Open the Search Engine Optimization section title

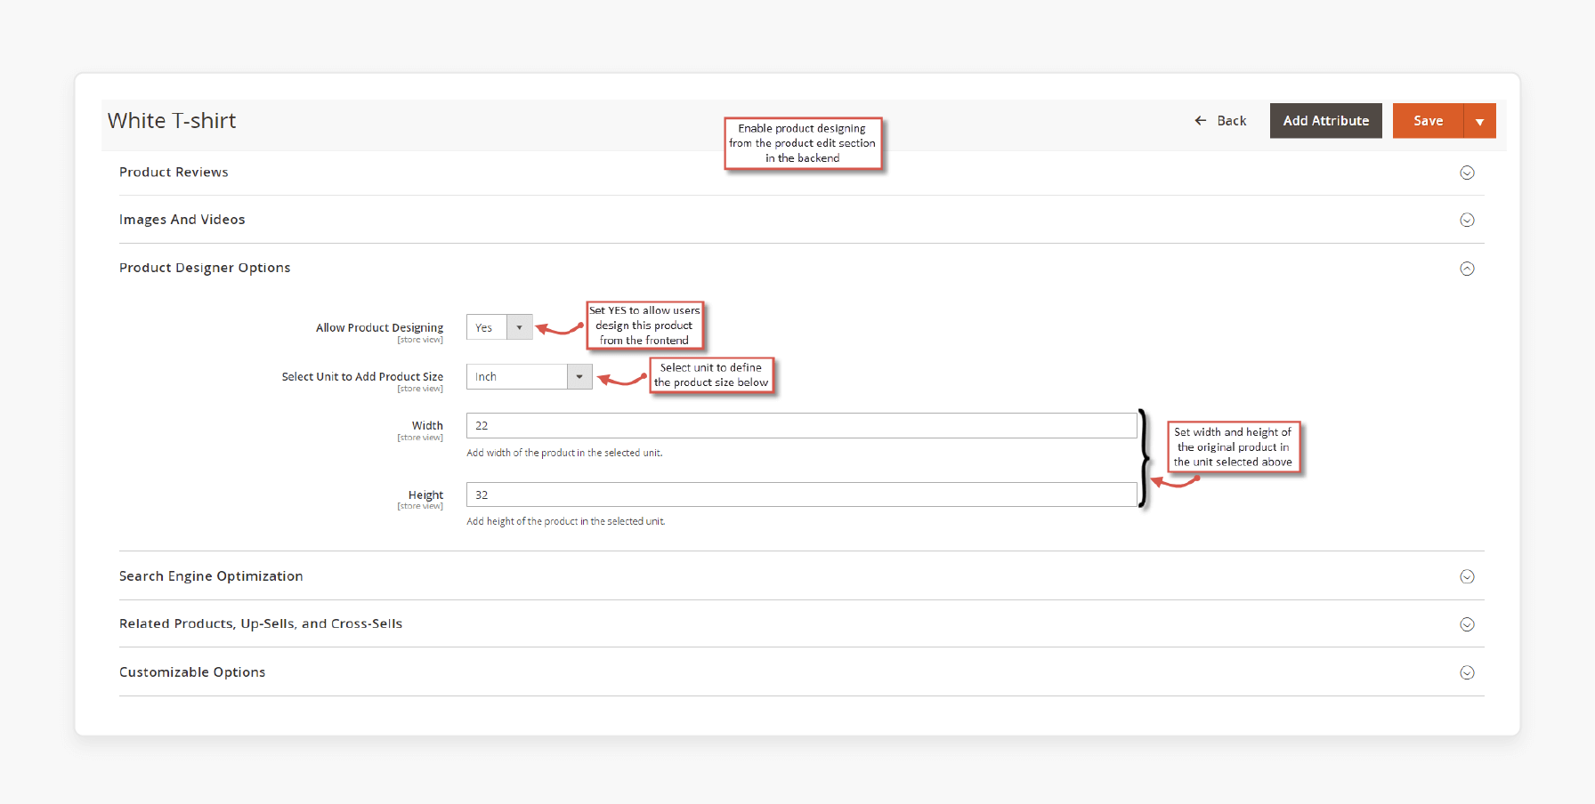(x=211, y=576)
